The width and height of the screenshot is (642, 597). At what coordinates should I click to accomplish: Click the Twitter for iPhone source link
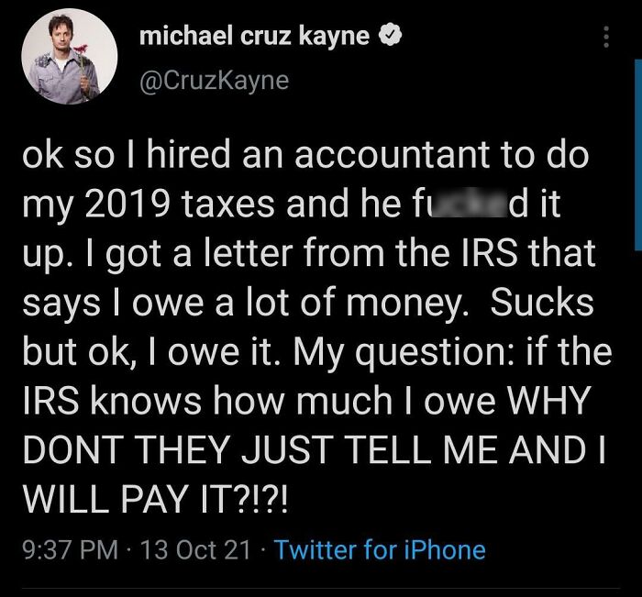[x=380, y=549]
